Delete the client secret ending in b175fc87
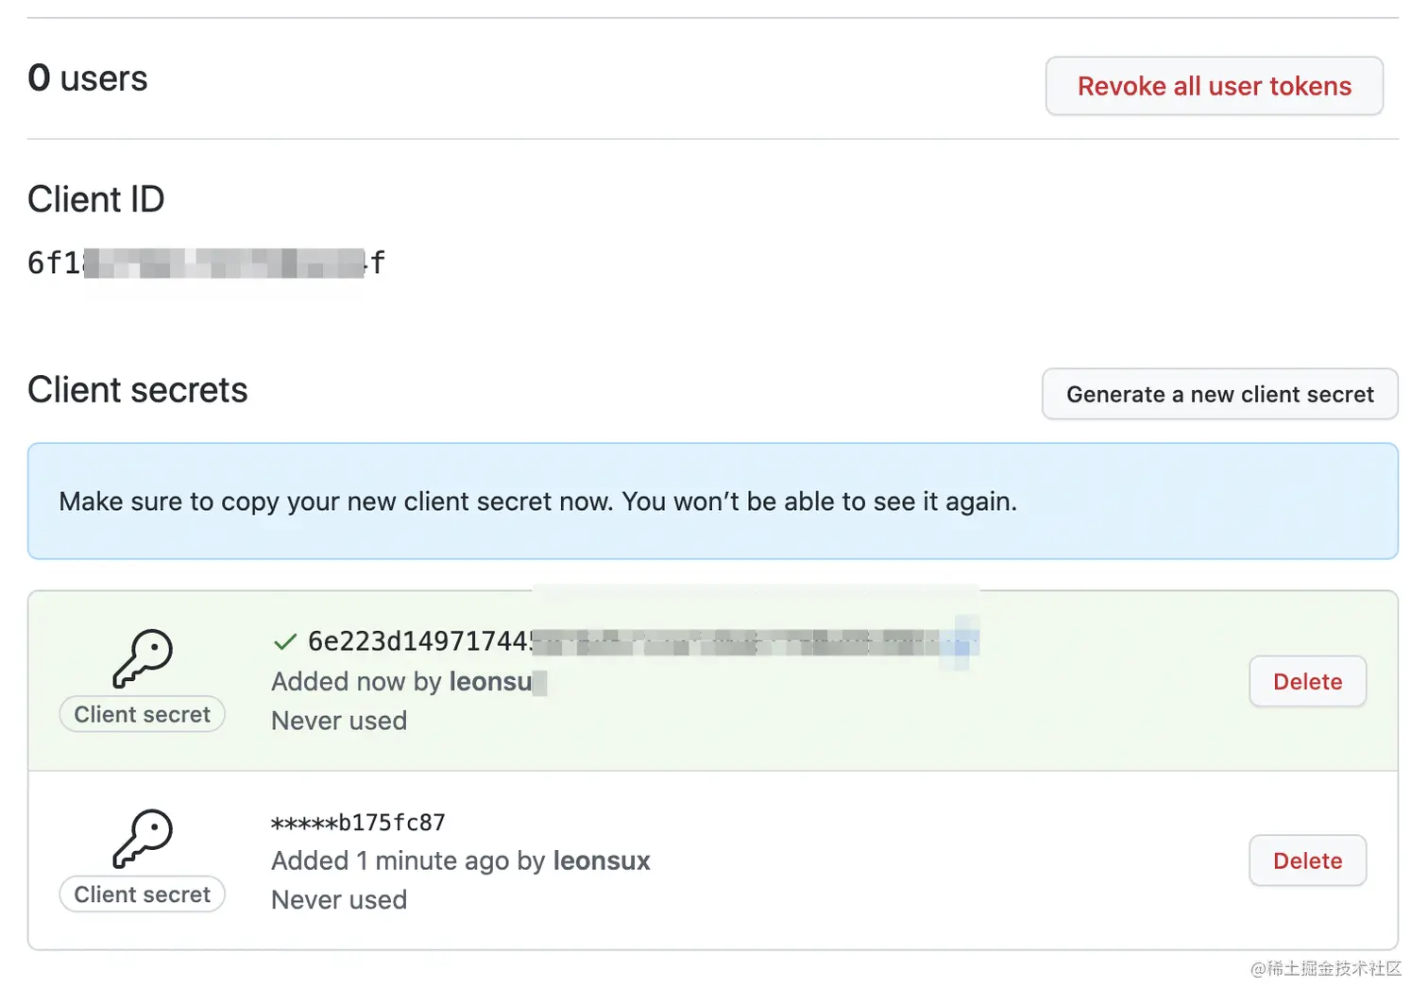 (1307, 860)
